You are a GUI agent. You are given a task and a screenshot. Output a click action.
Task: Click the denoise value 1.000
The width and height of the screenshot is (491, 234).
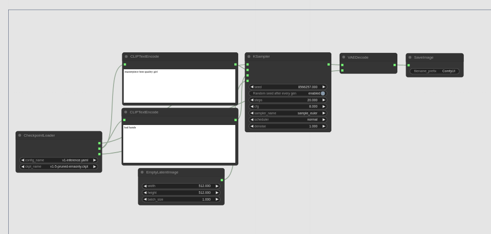tap(313, 126)
